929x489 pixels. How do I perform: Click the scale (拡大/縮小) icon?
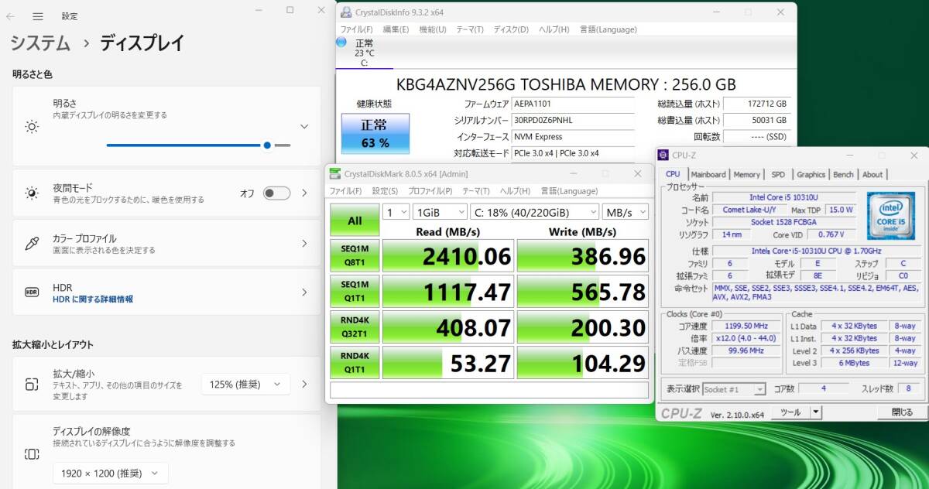pos(32,384)
